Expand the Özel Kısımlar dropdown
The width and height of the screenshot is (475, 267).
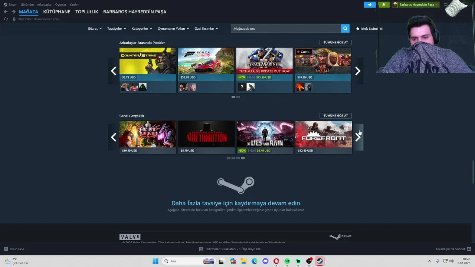tap(206, 29)
